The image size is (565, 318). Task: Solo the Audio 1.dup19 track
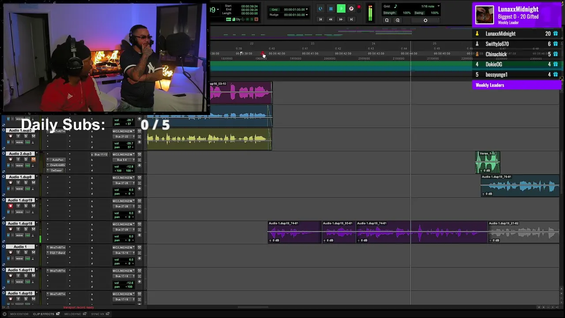tap(26, 206)
